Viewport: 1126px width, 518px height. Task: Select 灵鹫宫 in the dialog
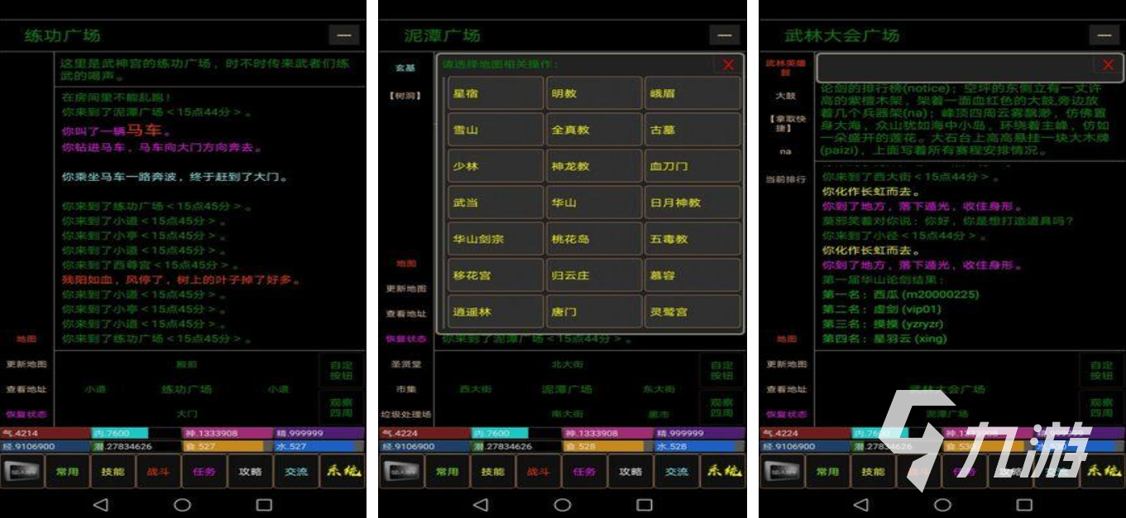click(692, 311)
